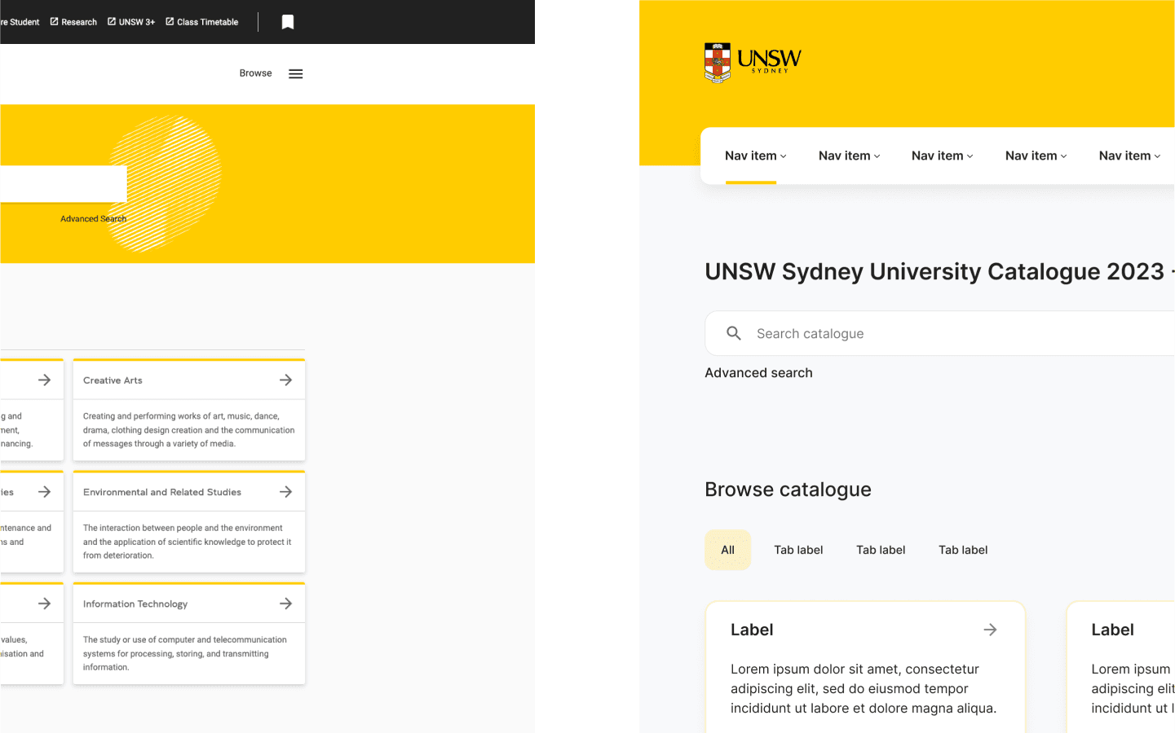1175x733 pixels.
Task: Open Environmental and Related Studies title
Action: 162,492
